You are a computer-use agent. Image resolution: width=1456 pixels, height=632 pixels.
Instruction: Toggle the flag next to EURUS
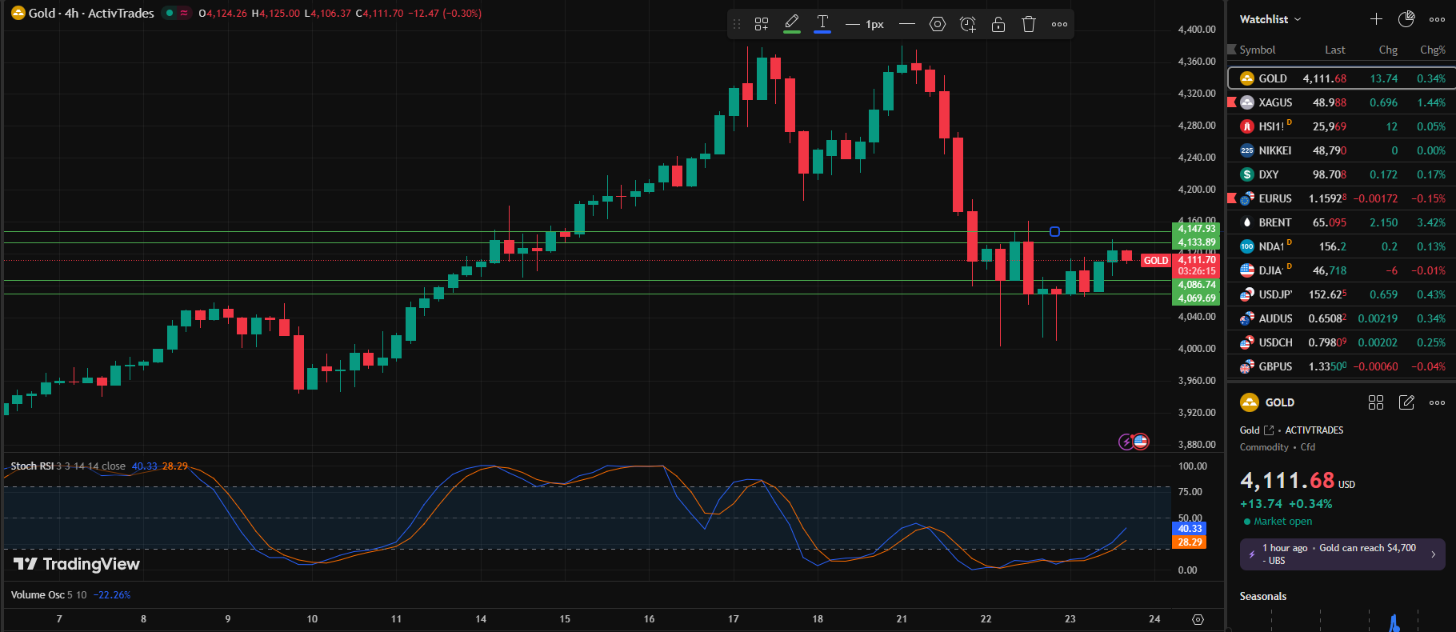[x=1232, y=198]
